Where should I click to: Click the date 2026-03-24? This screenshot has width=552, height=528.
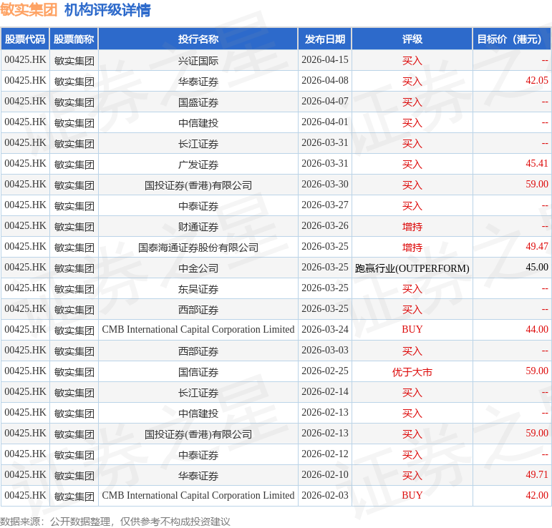[x=325, y=330]
